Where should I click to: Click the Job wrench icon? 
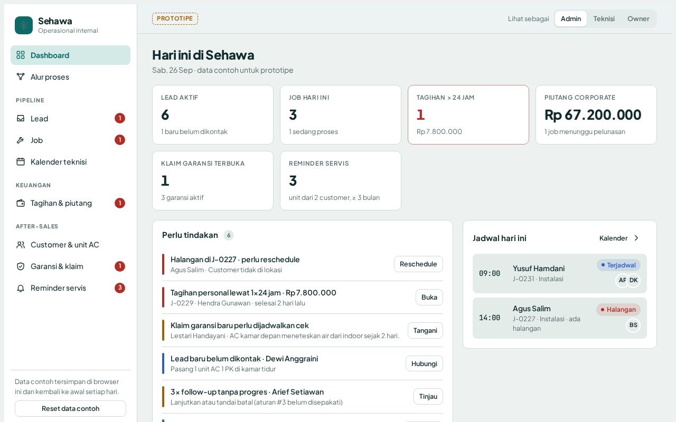coord(21,140)
